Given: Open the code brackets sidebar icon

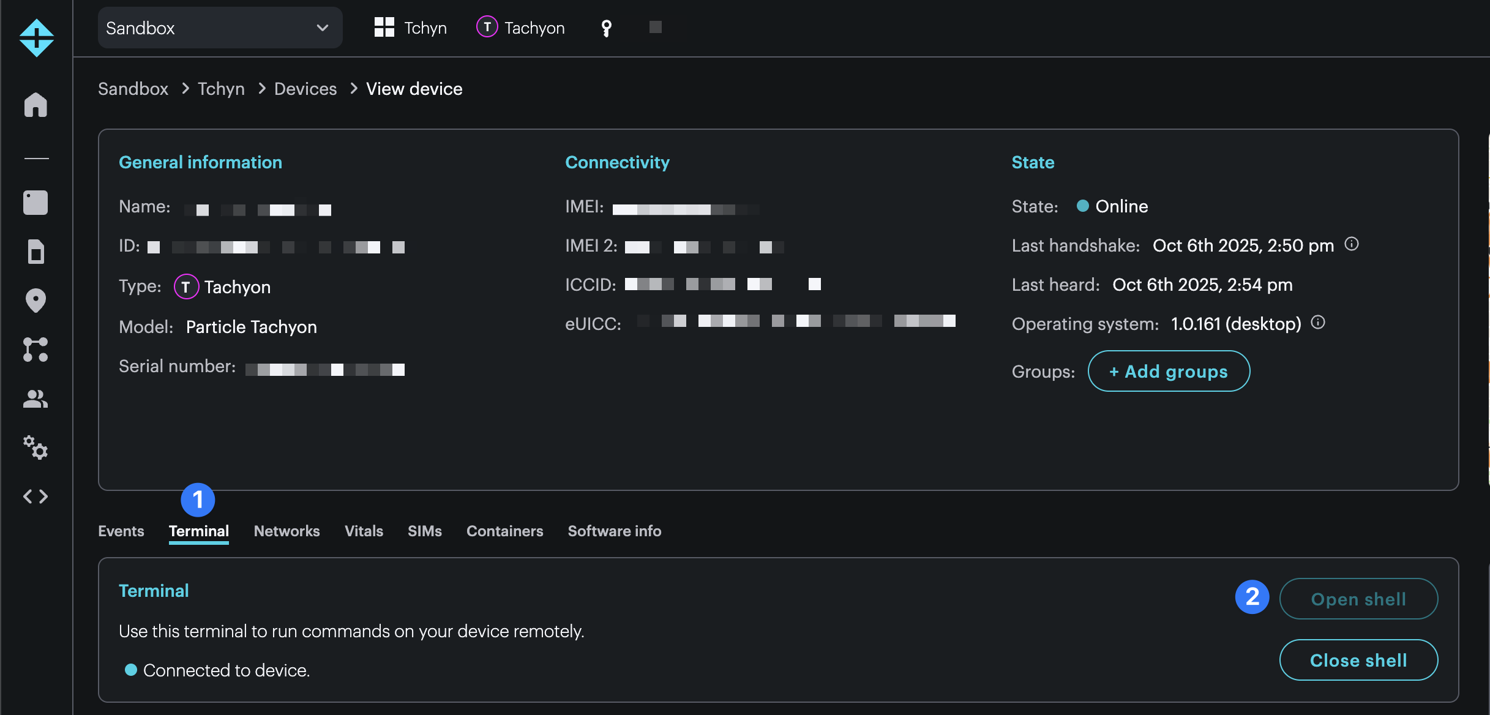Looking at the screenshot, I should pyautogui.click(x=36, y=496).
